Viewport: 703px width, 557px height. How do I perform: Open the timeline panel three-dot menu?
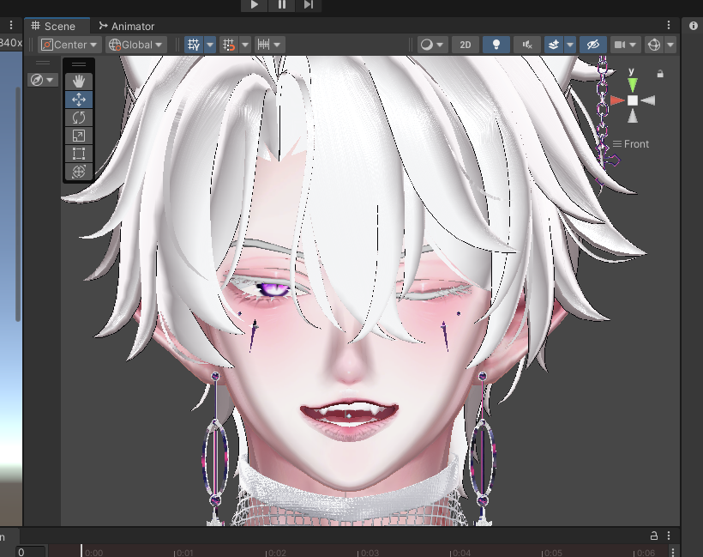coord(669,535)
